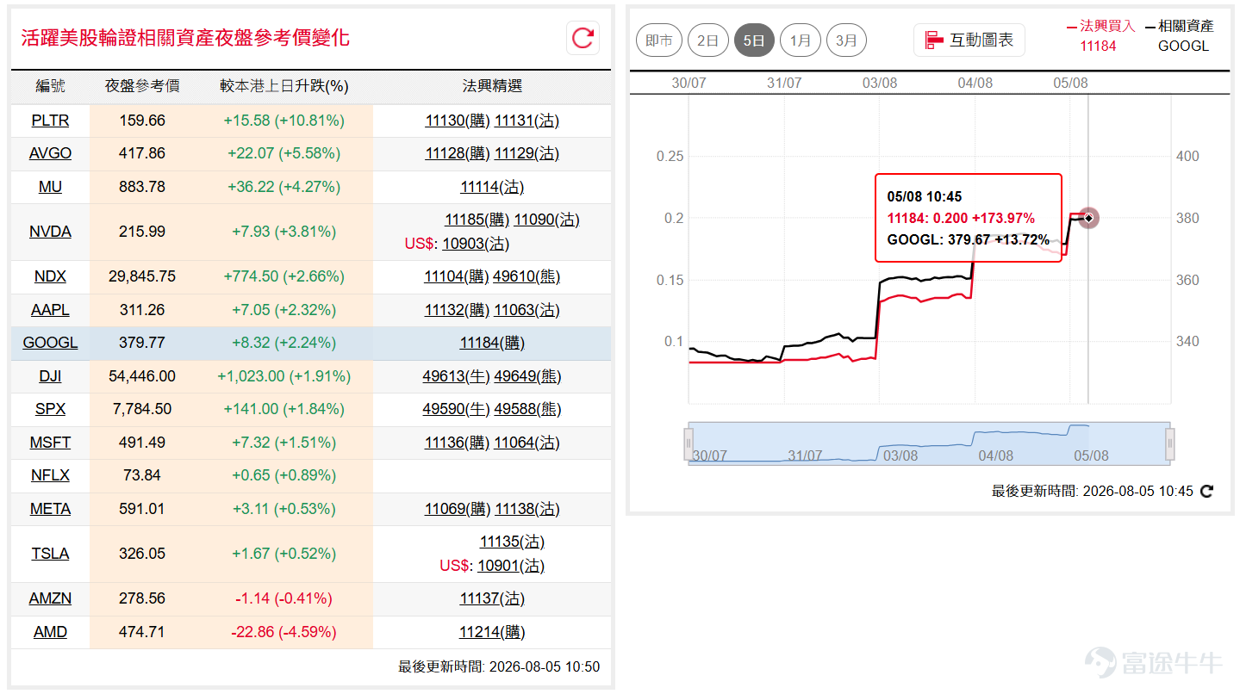
Task: Open the AAPL ticker link
Action: point(50,310)
